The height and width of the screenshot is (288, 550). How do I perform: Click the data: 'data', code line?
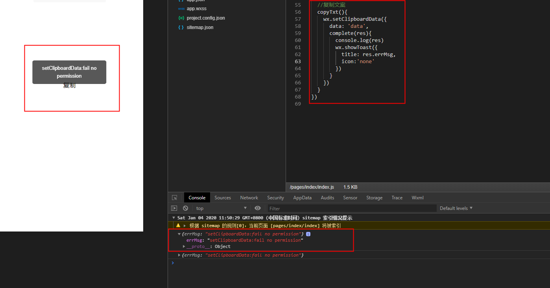(x=349, y=26)
